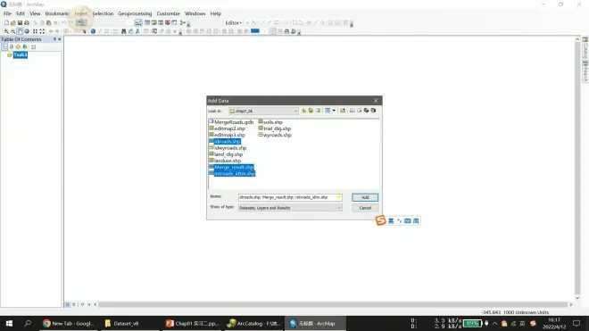Click the New Map File icon
This screenshot has width=589, height=331.
coord(6,23)
